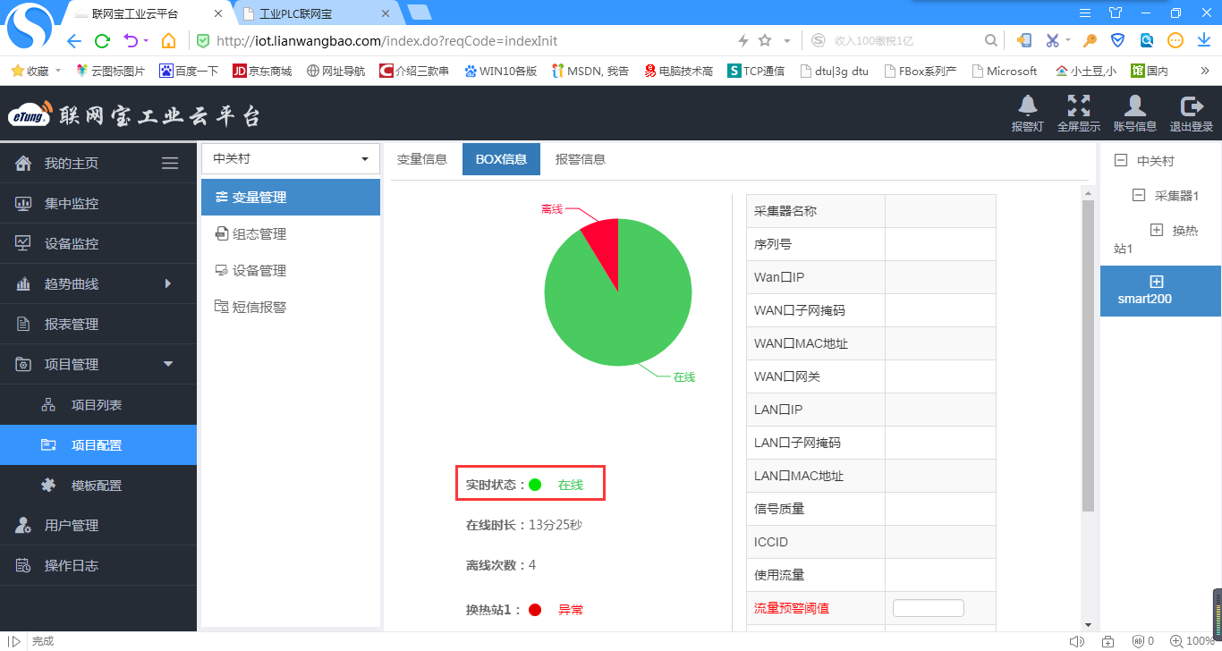Show more bookmarks chevron
Image resolution: width=1222 pixels, height=651 pixels.
tap(1204, 70)
